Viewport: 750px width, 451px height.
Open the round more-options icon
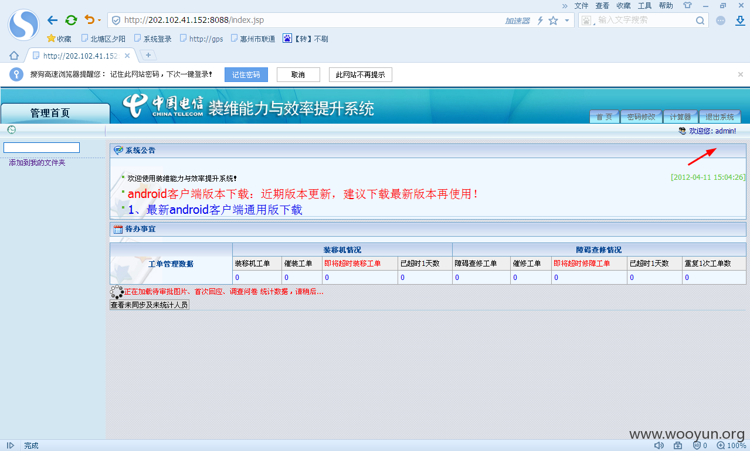point(721,20)
